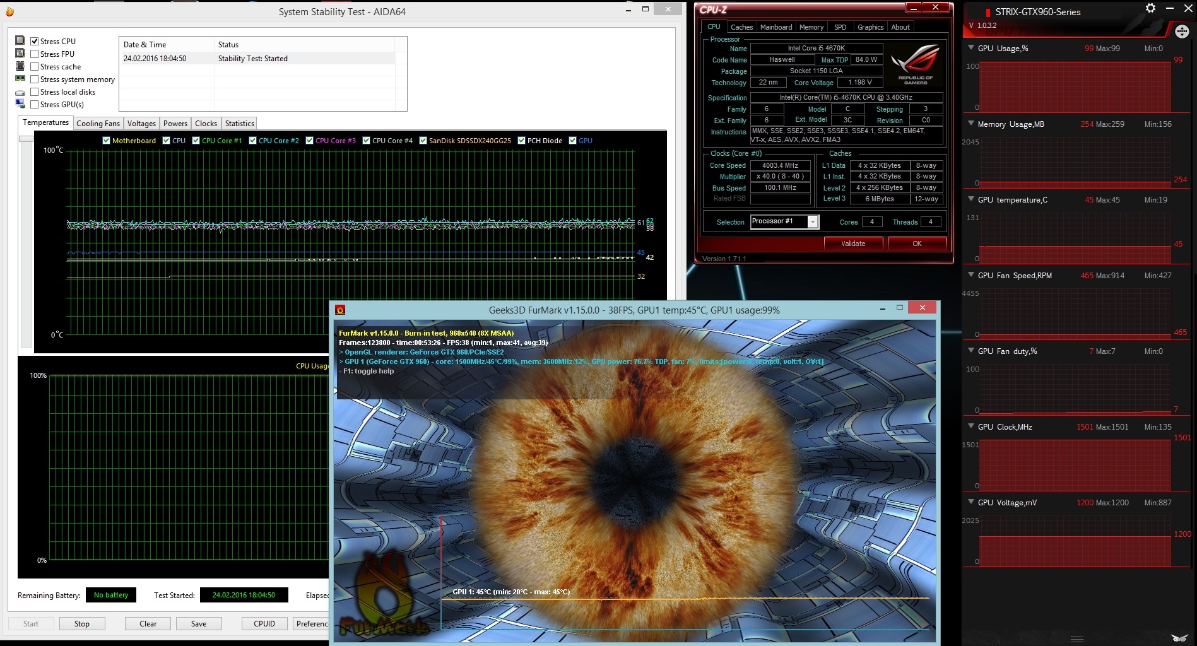Enable the Stress FPU checkbox
Image resolution: width=1197 pixels, height=646 pixels.
click(35, 54)
